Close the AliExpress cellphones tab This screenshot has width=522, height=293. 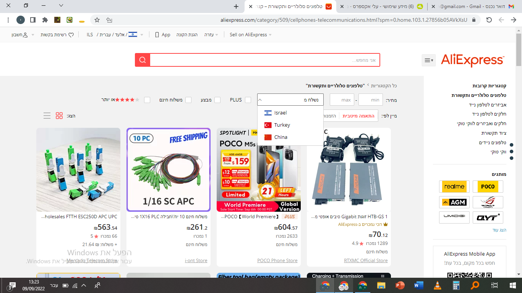(251, 6)
